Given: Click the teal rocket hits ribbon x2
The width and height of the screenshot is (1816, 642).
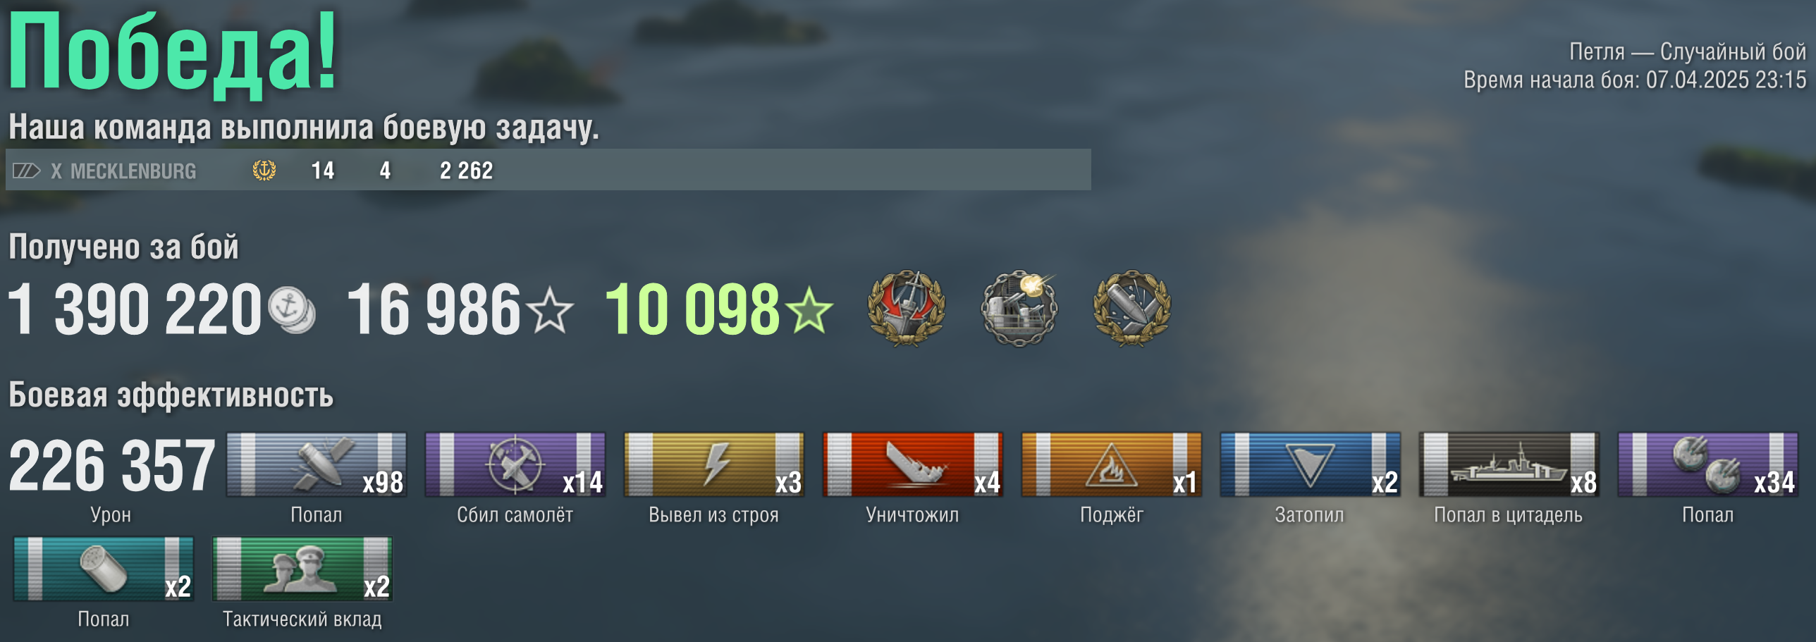Looking at the screenshot, I should click(x=103, y=569).
